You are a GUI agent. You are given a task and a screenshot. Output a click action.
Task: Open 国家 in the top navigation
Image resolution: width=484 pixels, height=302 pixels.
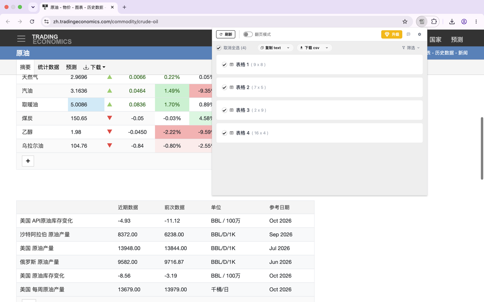436,39
